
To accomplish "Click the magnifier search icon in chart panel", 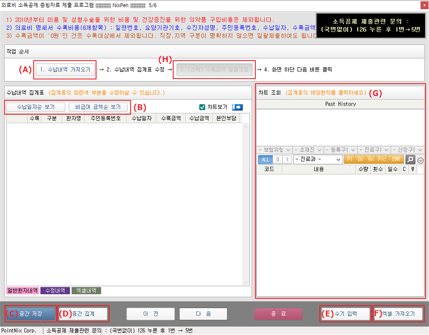I will [x=410, y=159].
